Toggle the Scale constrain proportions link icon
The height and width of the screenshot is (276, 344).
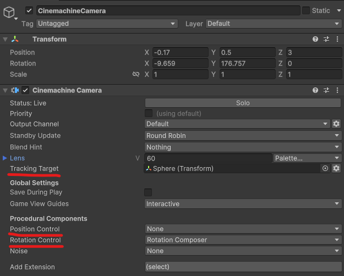pos(136,74)
